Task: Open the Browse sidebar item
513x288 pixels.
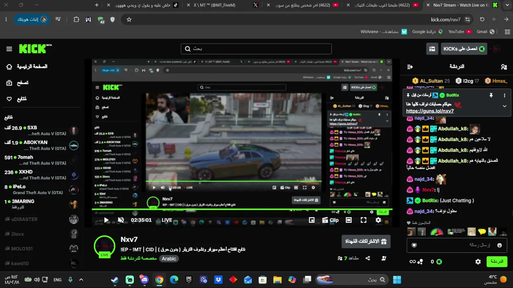Action: tap(17, 83)
